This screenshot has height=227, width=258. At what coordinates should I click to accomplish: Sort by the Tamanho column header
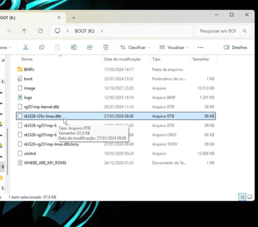click(201, 59)
